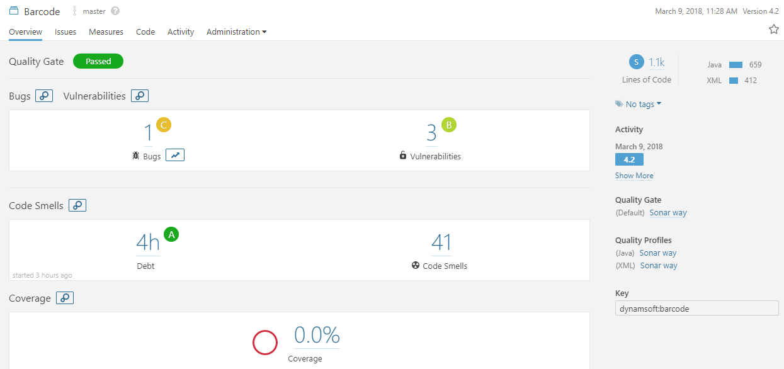
Task: Open Java Sonar way quality profile
Action: 657,253
